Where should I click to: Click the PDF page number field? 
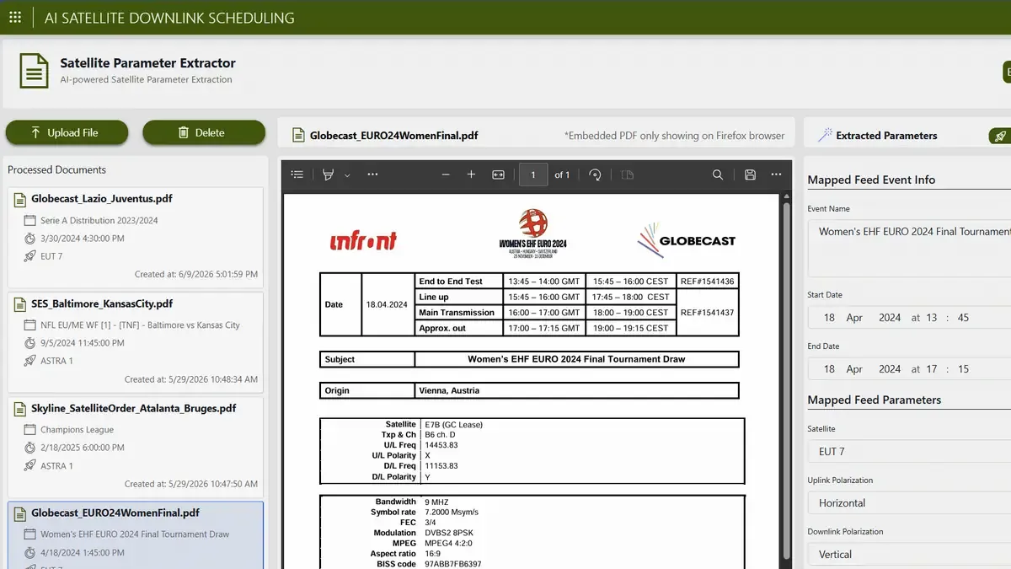pyautogui.click(x=533, y=174)
